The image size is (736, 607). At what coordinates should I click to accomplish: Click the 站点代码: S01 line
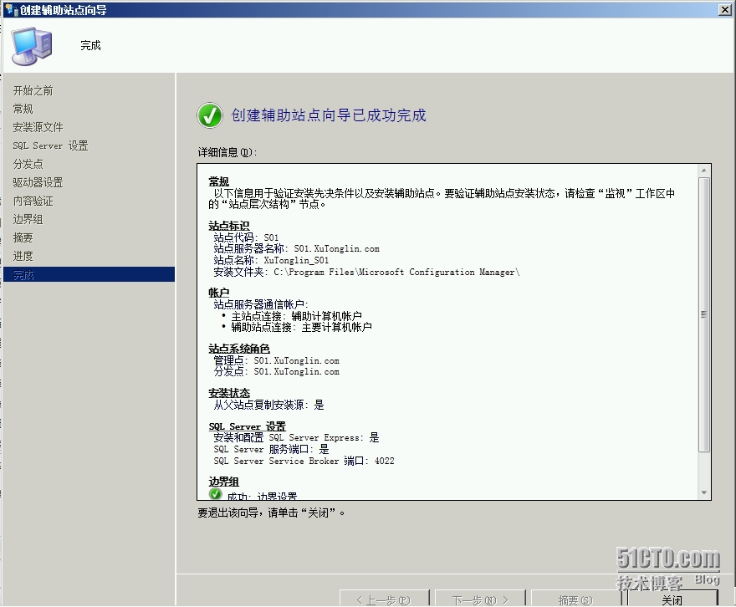click(246, 237)
